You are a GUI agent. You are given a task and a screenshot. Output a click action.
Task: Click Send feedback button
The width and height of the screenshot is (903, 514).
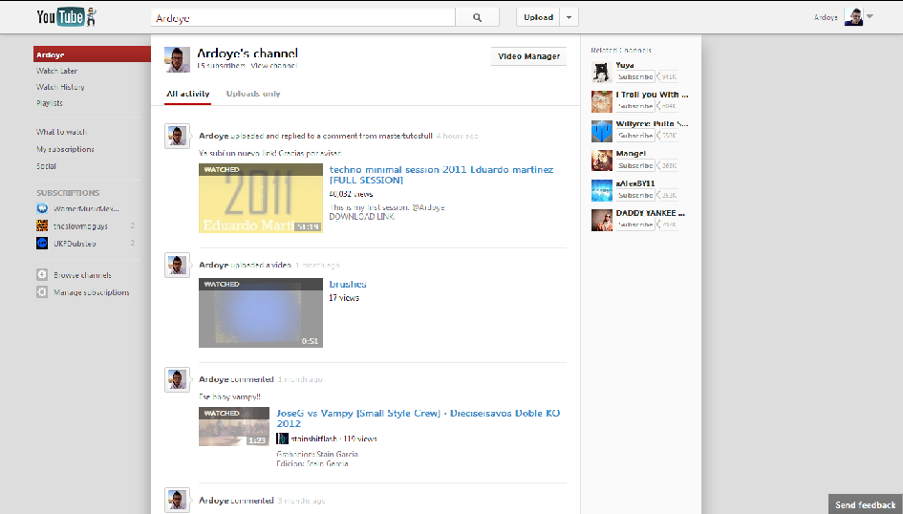[866, 504]
